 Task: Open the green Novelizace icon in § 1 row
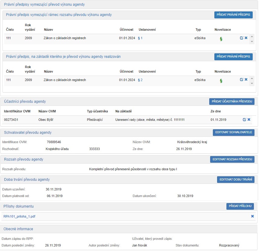click(221, 39)
